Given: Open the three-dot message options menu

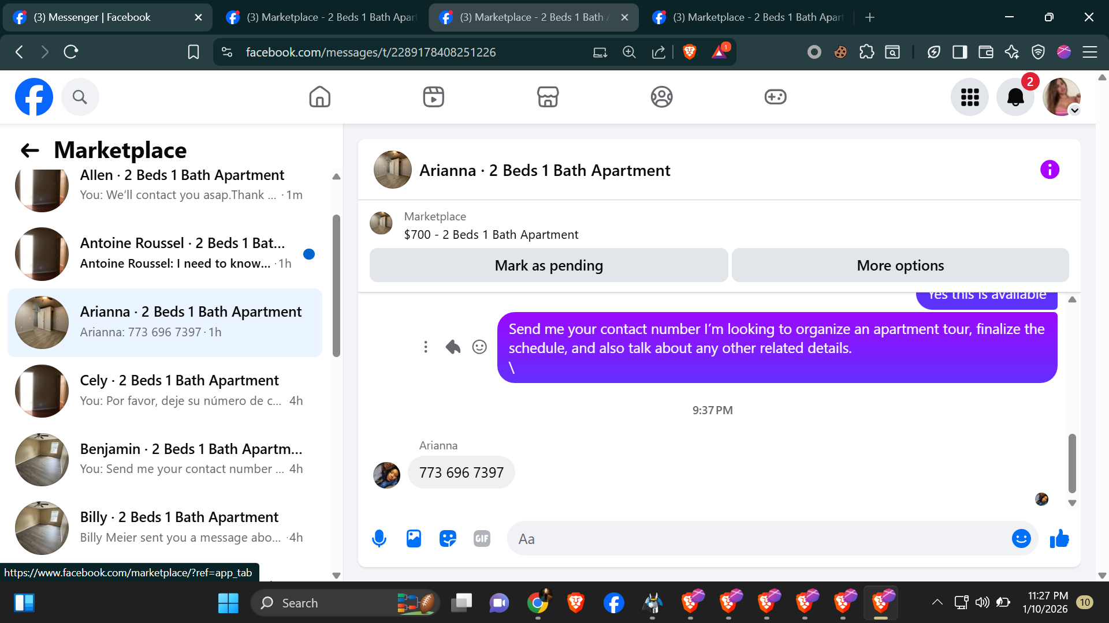Looking at the screenshot, I should pyautogui.click(x=426, y=347).
